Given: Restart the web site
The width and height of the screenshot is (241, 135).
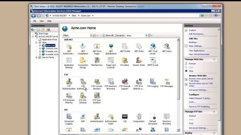Looking at the screenshot, I should click(x=192, y=64).
